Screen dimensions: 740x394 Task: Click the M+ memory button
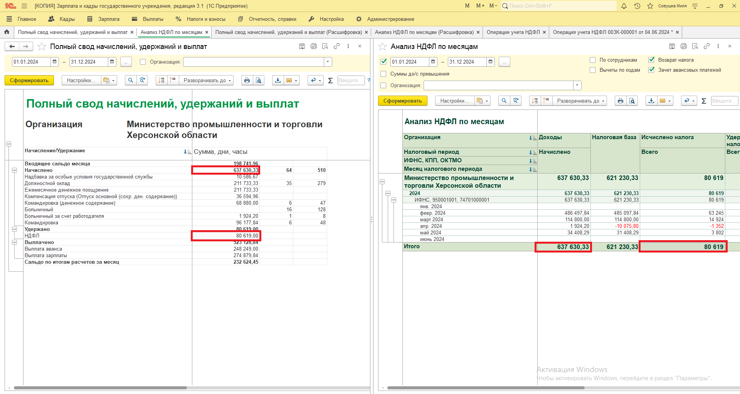[480, 6]
